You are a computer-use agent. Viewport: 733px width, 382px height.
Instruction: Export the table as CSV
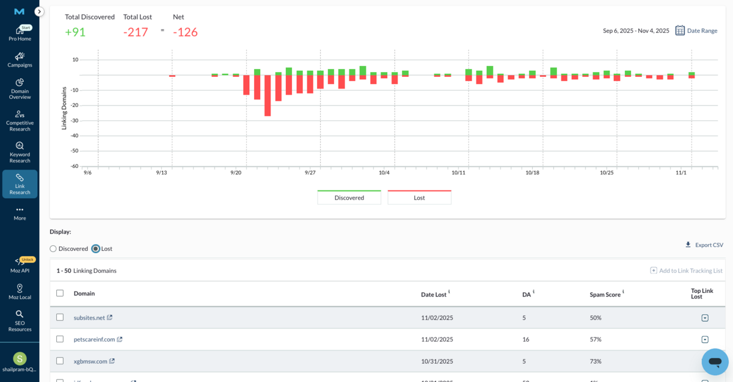704,245
